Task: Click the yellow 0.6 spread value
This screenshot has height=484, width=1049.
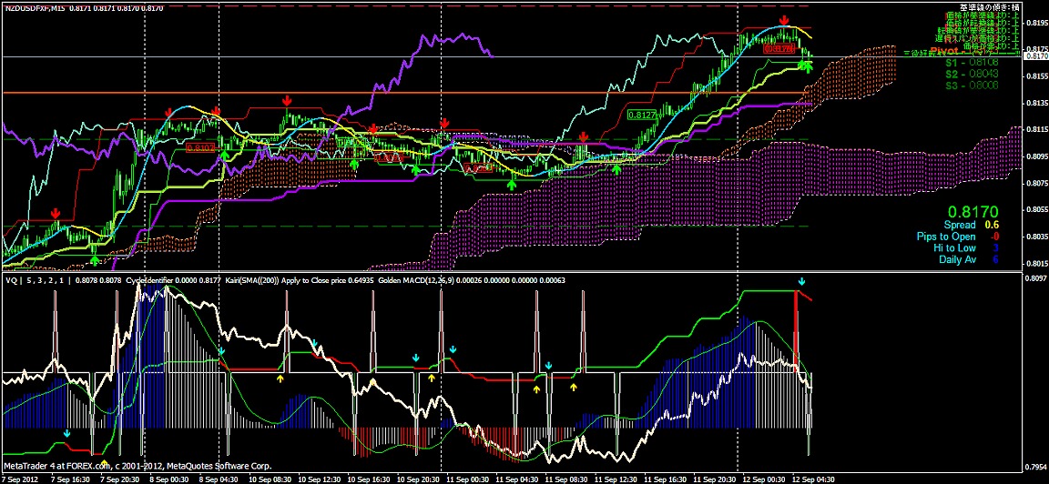Action: [991, 226]
